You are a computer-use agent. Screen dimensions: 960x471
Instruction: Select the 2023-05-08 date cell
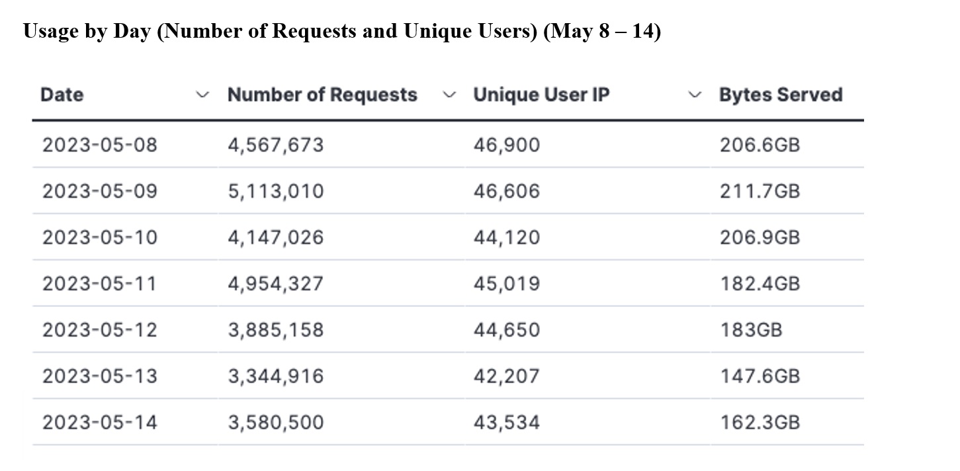[x=100, y=144]
